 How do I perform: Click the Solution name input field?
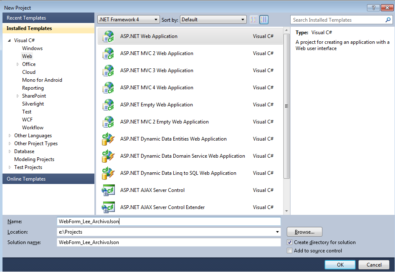[x=169, y=242]
